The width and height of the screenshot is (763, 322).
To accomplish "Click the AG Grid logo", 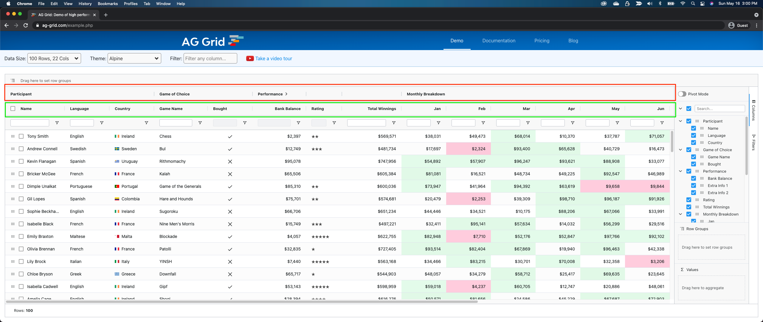I will click(x=213, y=41).
